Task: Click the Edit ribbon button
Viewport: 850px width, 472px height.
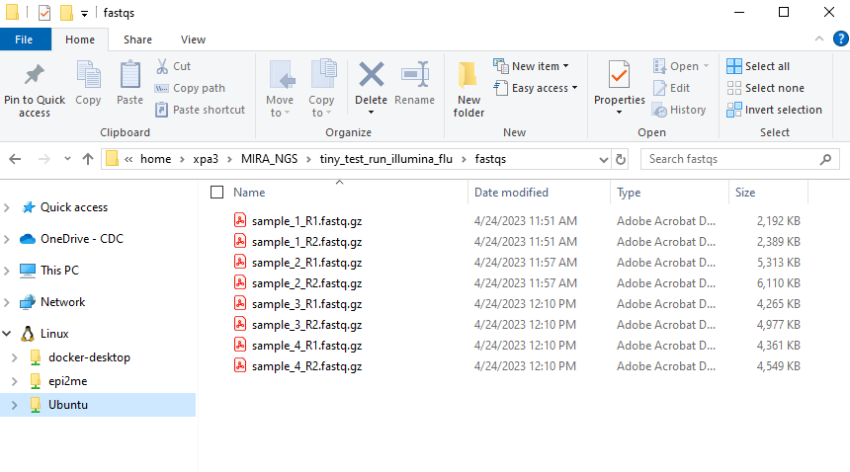Action: pyautogui.click(x=671, y=88)
